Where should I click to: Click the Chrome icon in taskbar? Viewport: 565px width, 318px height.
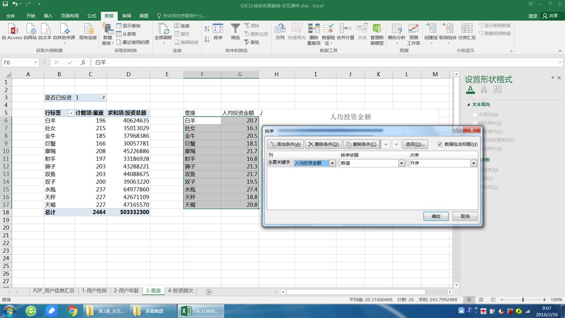coord(72,311)
